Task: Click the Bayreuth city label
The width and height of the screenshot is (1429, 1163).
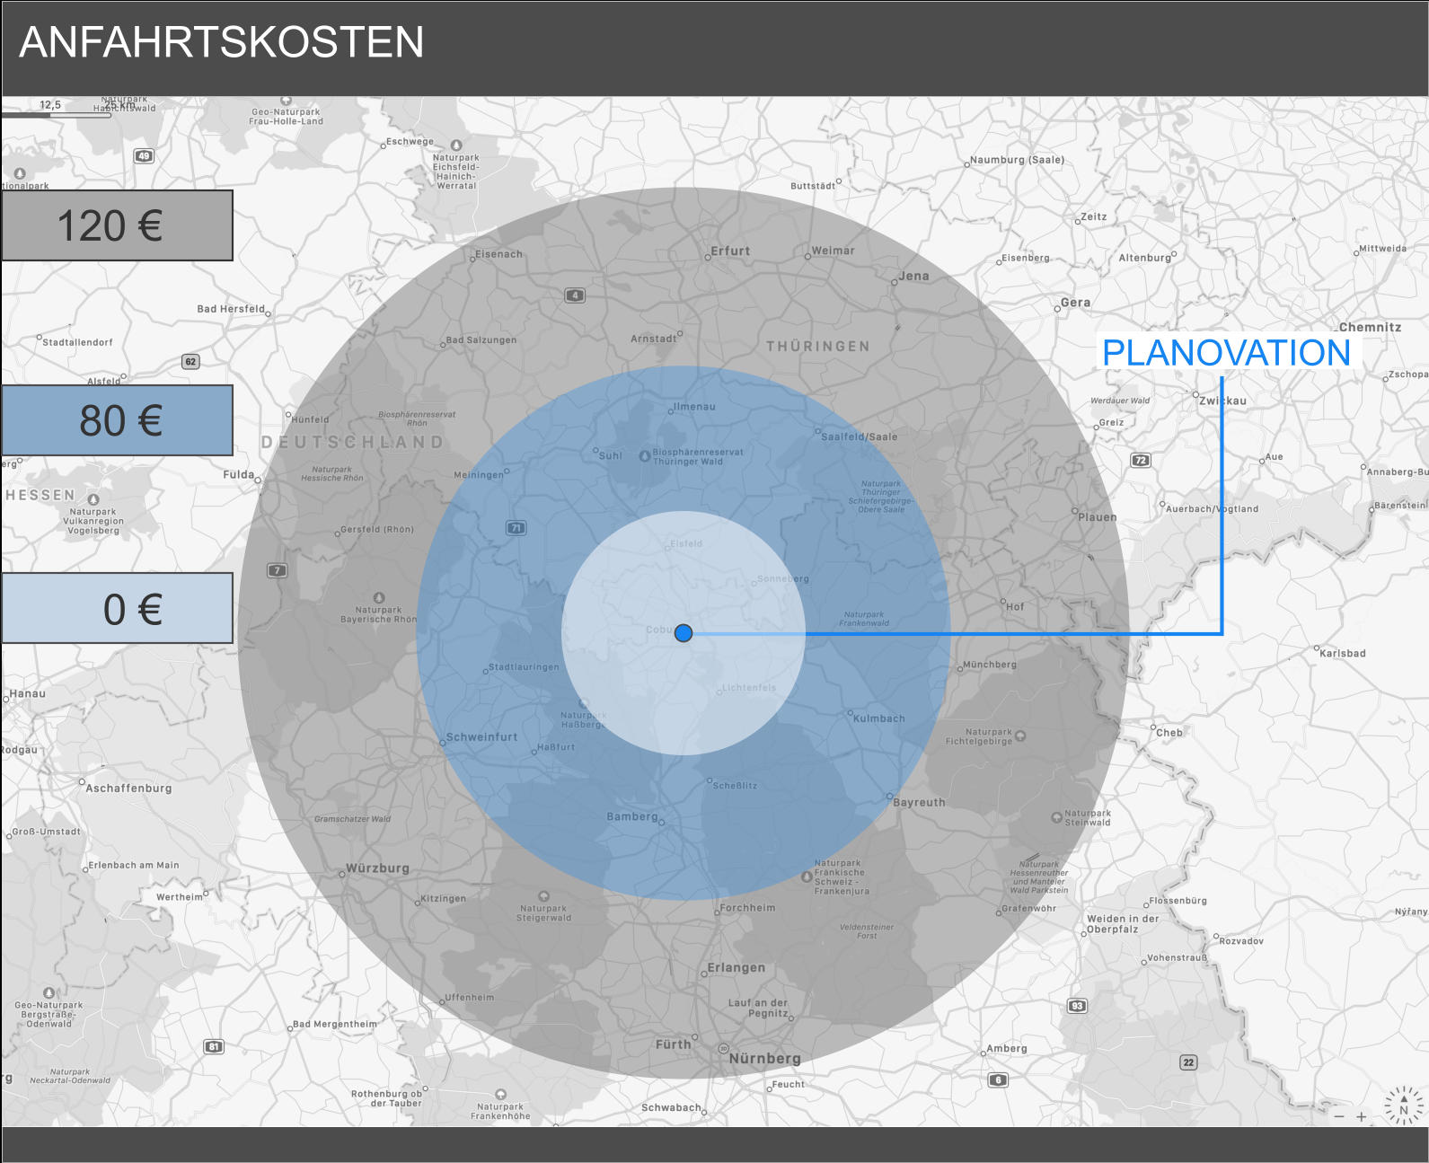Action: 919,803
